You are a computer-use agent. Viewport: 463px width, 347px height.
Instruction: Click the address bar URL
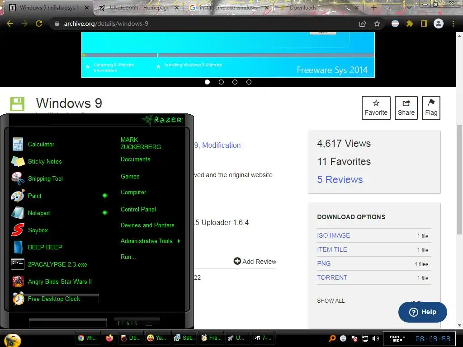tap(106, 23)
